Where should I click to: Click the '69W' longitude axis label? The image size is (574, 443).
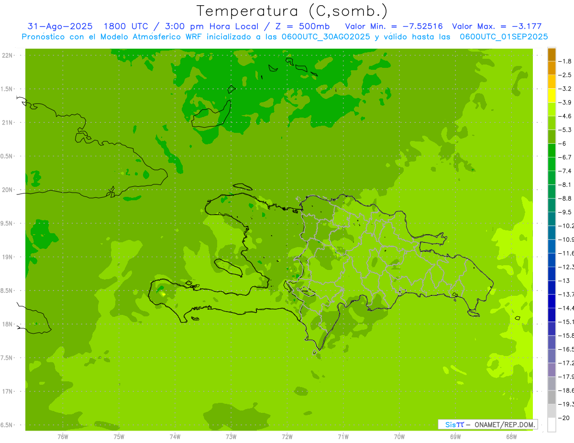455,437
